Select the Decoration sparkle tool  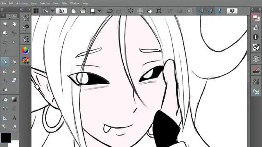(x=5, y=80)
